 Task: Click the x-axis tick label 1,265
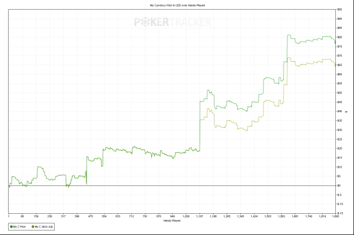(x=227, y=216)
